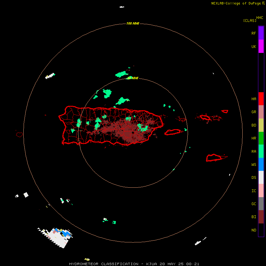The height and width of the screenshot is (266, 266).
Task: Click the 50 NMI range ring label
Action: (x=133, y=78)
